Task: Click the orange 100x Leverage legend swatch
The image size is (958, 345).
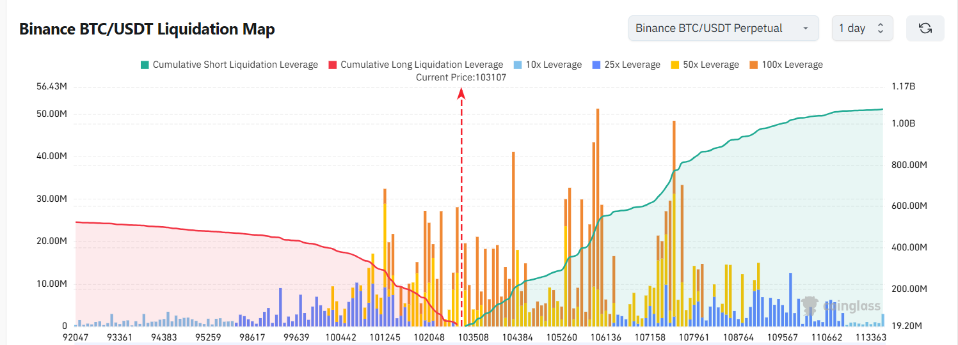Action: coord(754,65)
